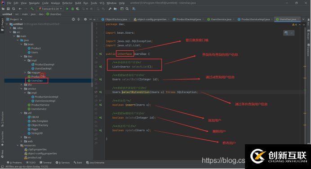Open Project Structure icon
Image resolution: width=311 pixels, height=169 pixels.
click(x=115, y=9)
